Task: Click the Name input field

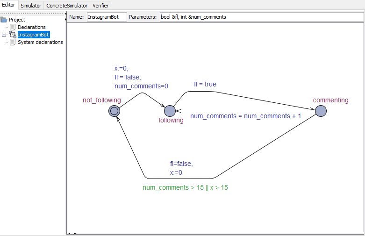Action: coord(107,17)
